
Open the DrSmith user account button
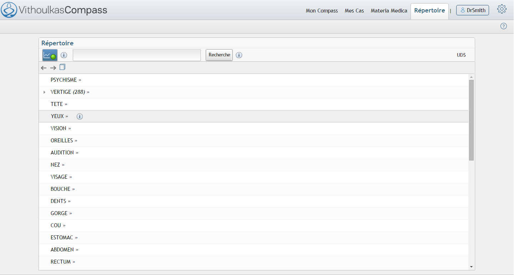[472, 10]
